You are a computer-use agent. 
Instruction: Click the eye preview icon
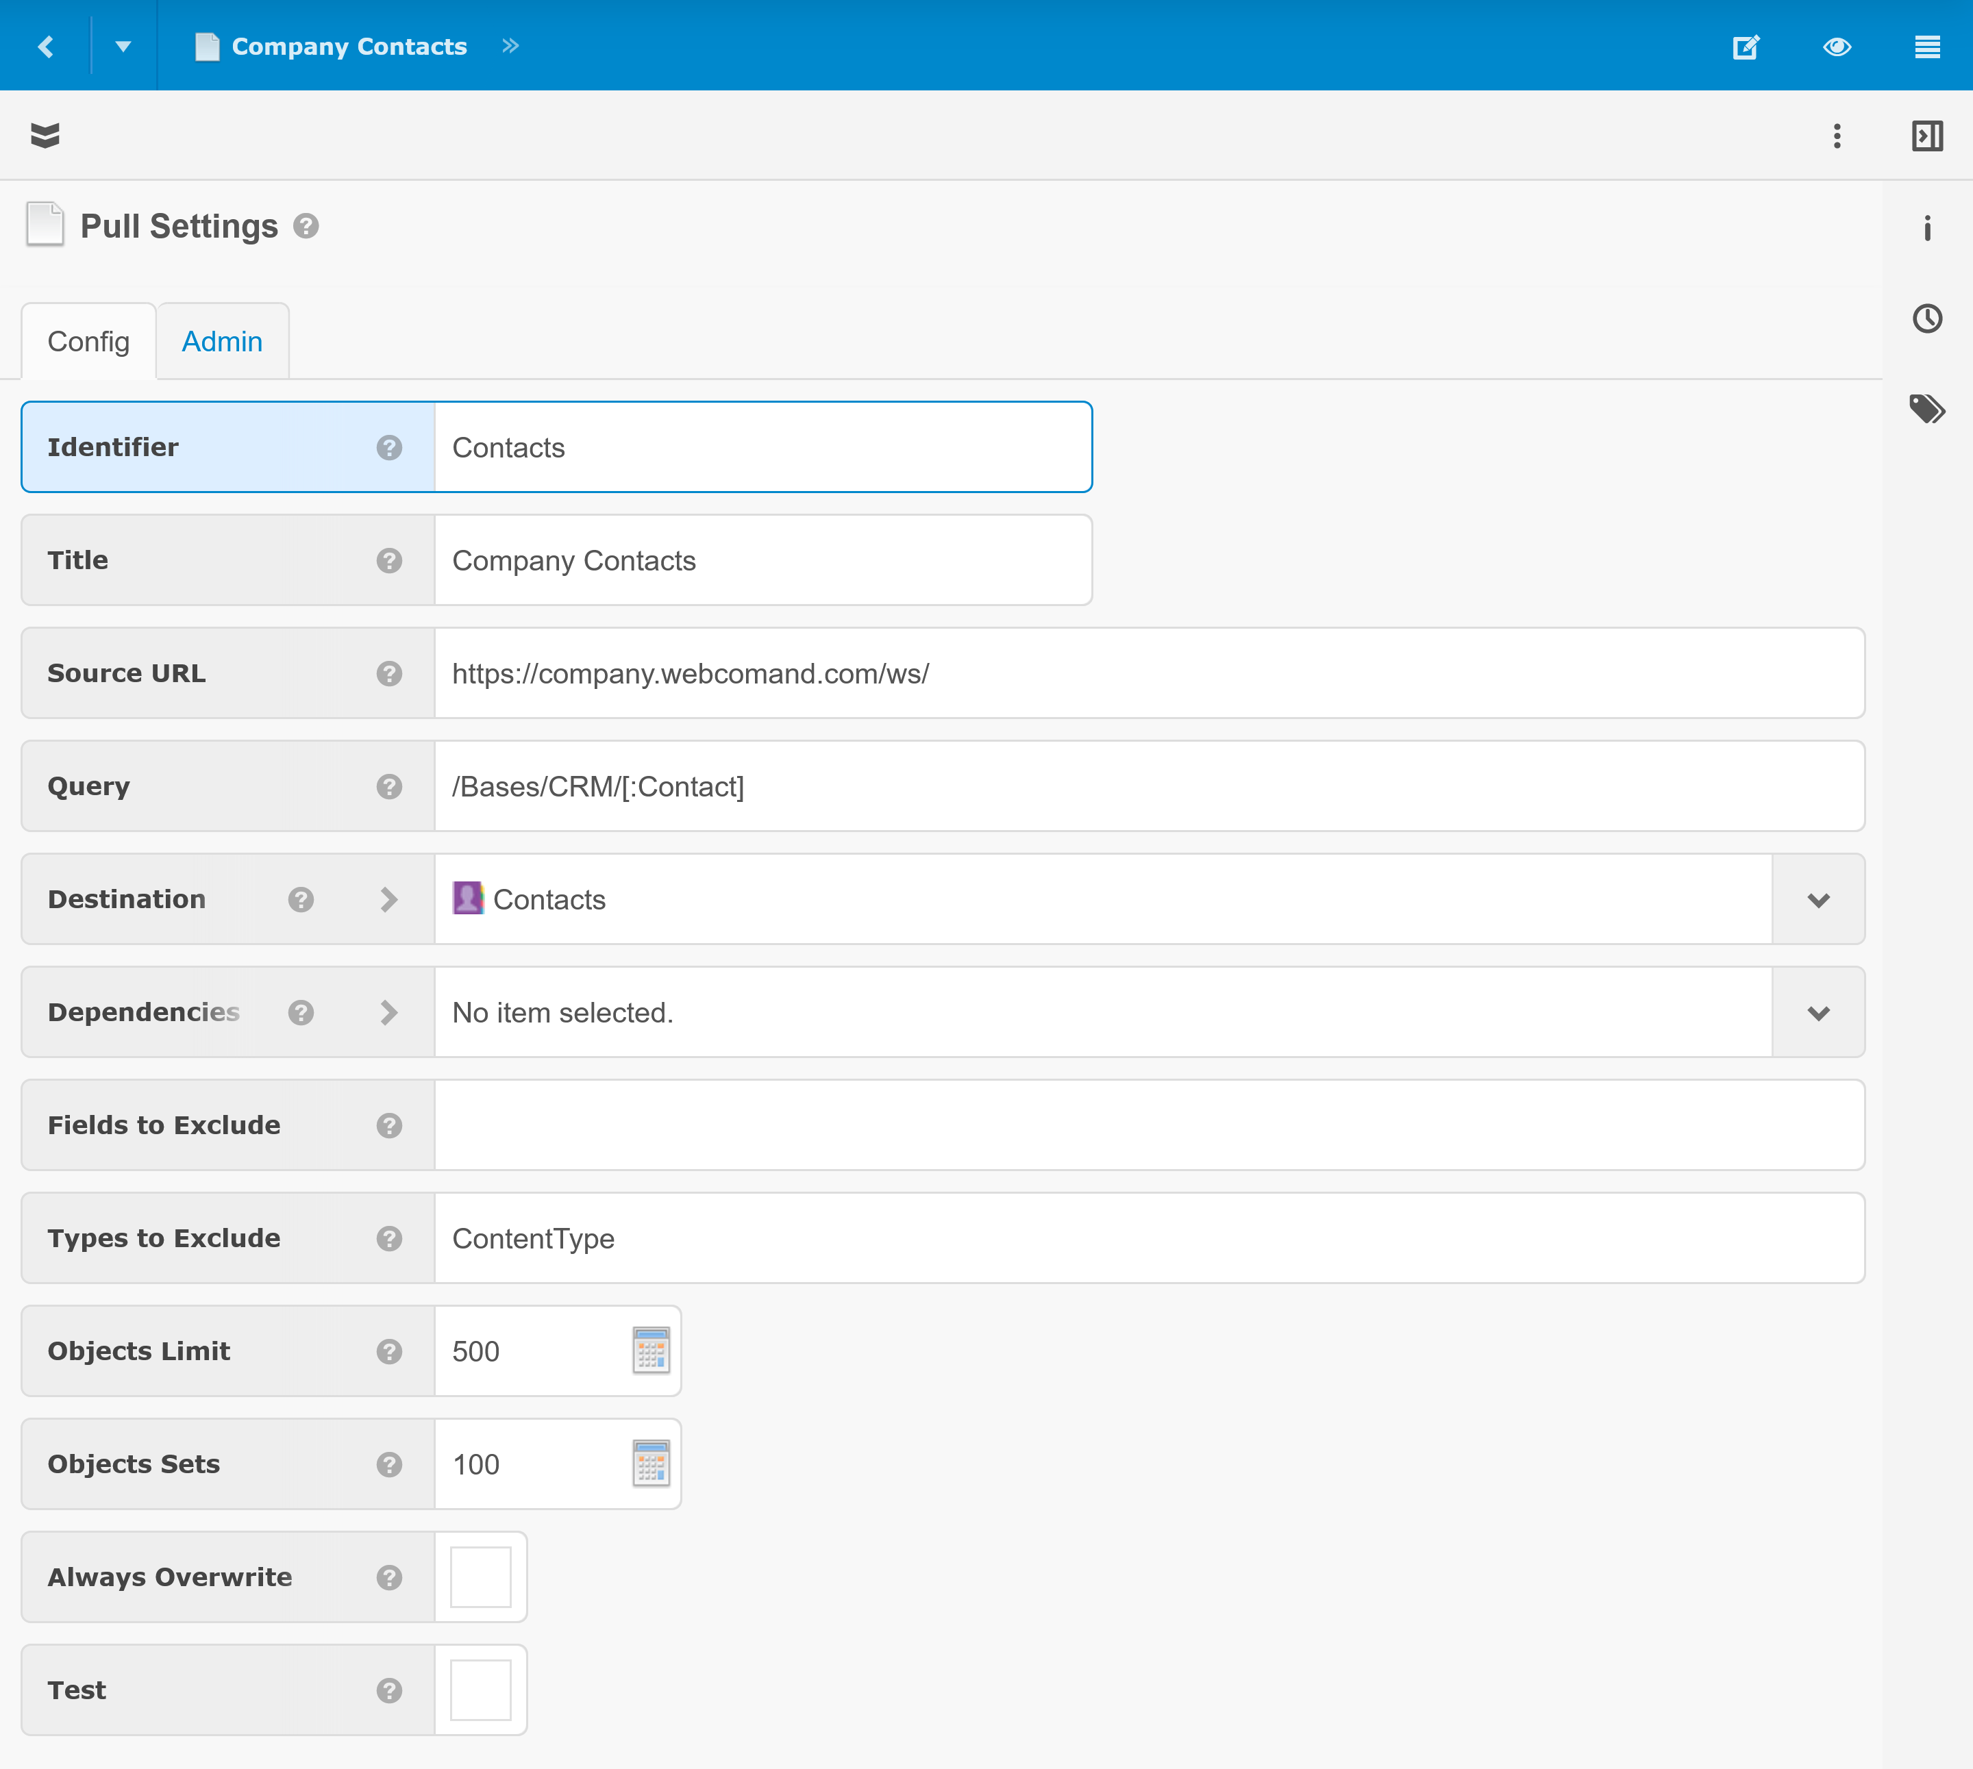[1836, 47]
